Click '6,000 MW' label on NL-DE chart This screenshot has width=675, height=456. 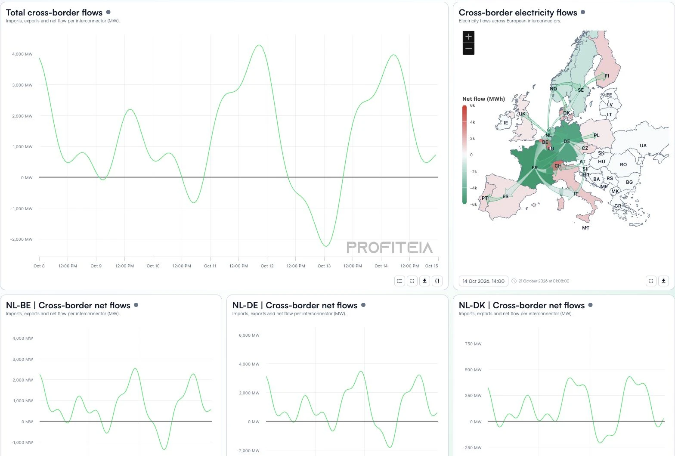[x=249, y=335]
